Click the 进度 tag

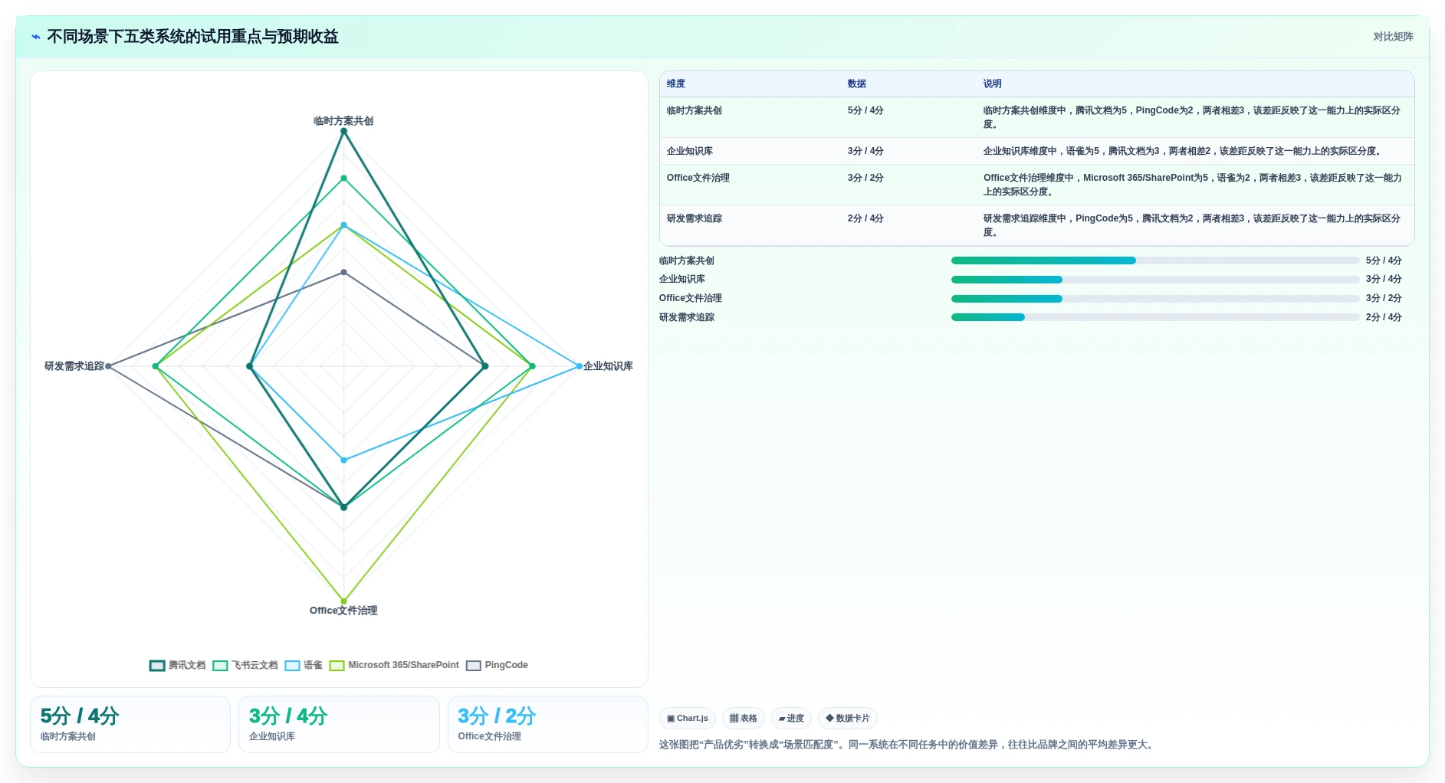tap(791, 719)
